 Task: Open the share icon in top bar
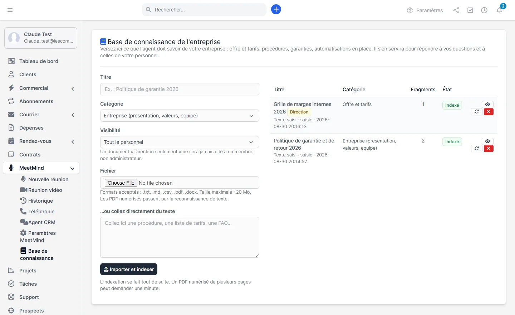pos(456,10)
